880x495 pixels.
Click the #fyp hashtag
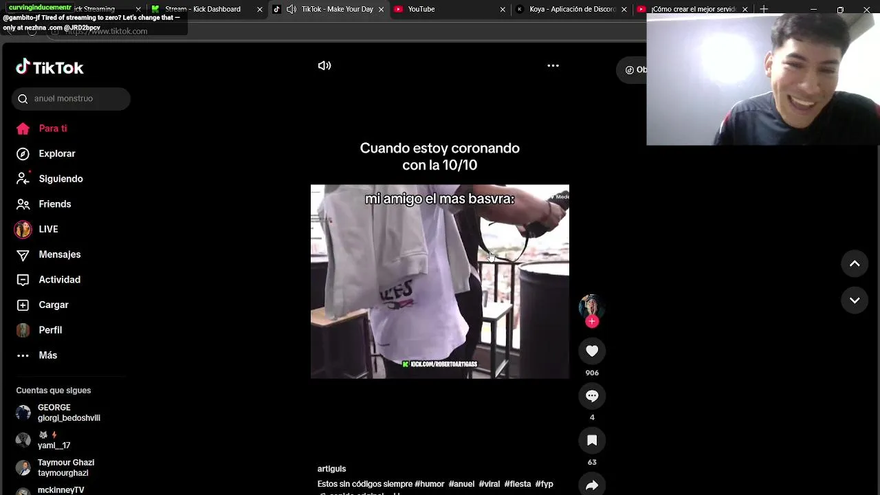pos(544,484)
